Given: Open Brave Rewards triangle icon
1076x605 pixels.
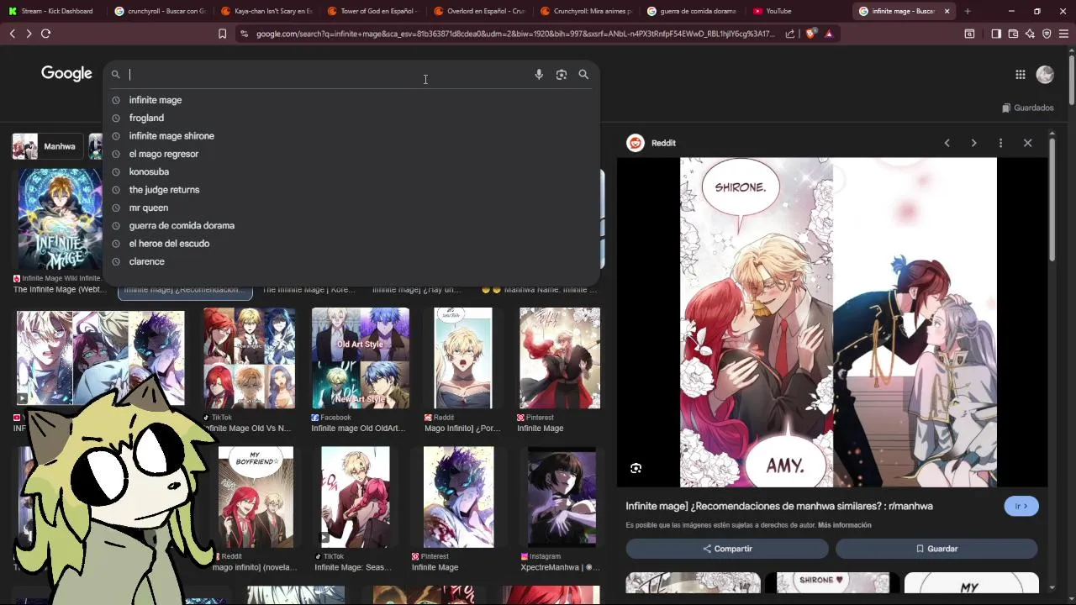Looking at the screenshot, I should tap(829, 34).
